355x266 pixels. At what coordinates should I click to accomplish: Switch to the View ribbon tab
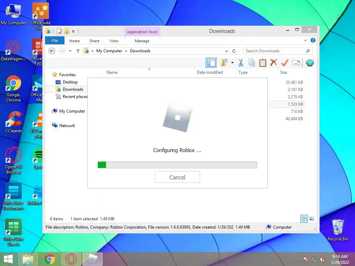click(114, 41)
